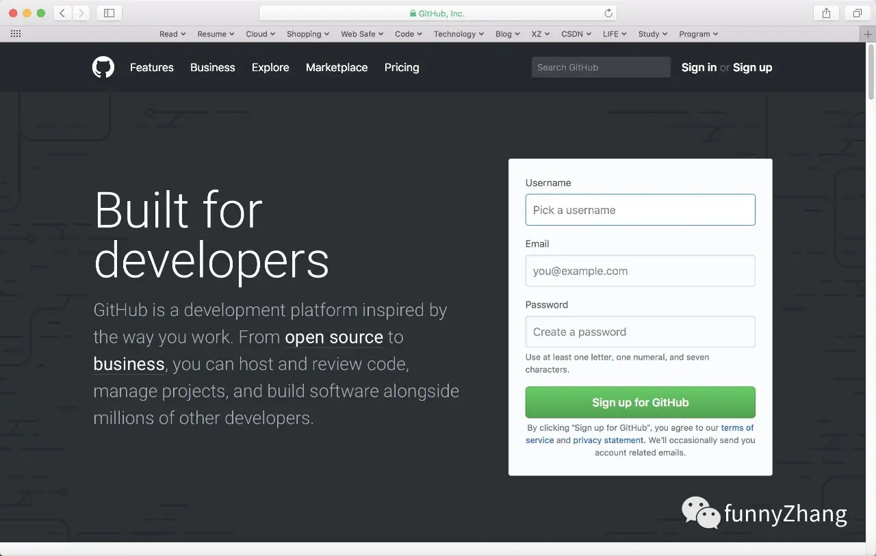Viewport: 876px width, 556px height.
Task: Click the Sign up header link
Action: click(x=752, y=67)
